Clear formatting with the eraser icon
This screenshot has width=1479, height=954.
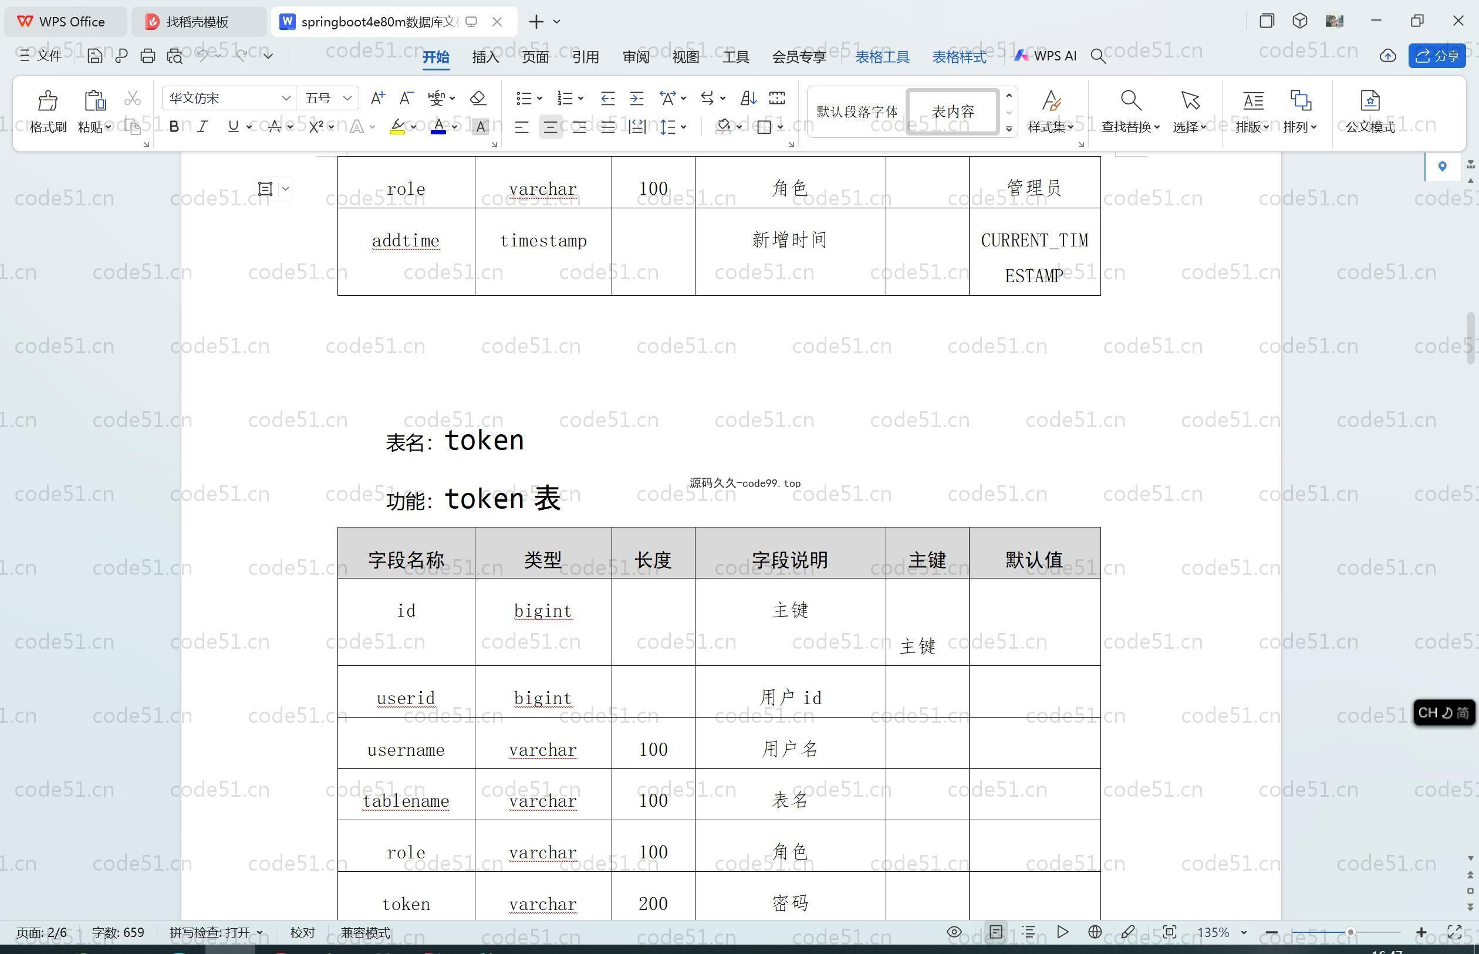(x=478, y=98)
